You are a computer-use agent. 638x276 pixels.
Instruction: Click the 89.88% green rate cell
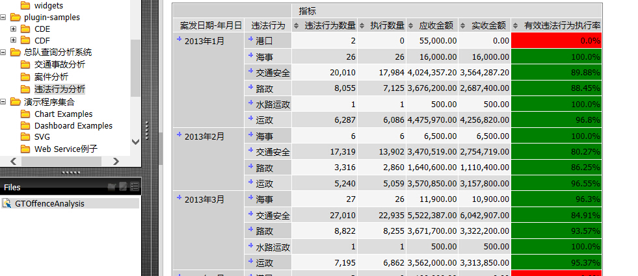click(556, 72)
